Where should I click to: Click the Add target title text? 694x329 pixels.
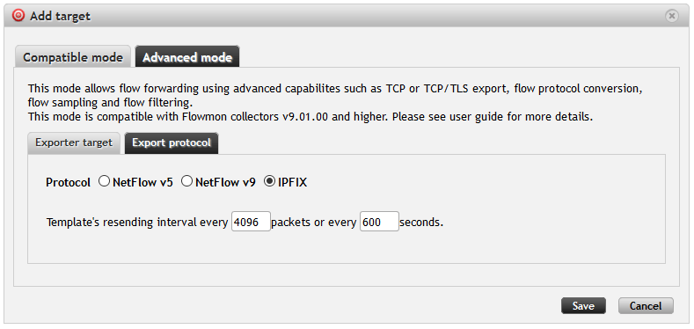pos(60,17)
